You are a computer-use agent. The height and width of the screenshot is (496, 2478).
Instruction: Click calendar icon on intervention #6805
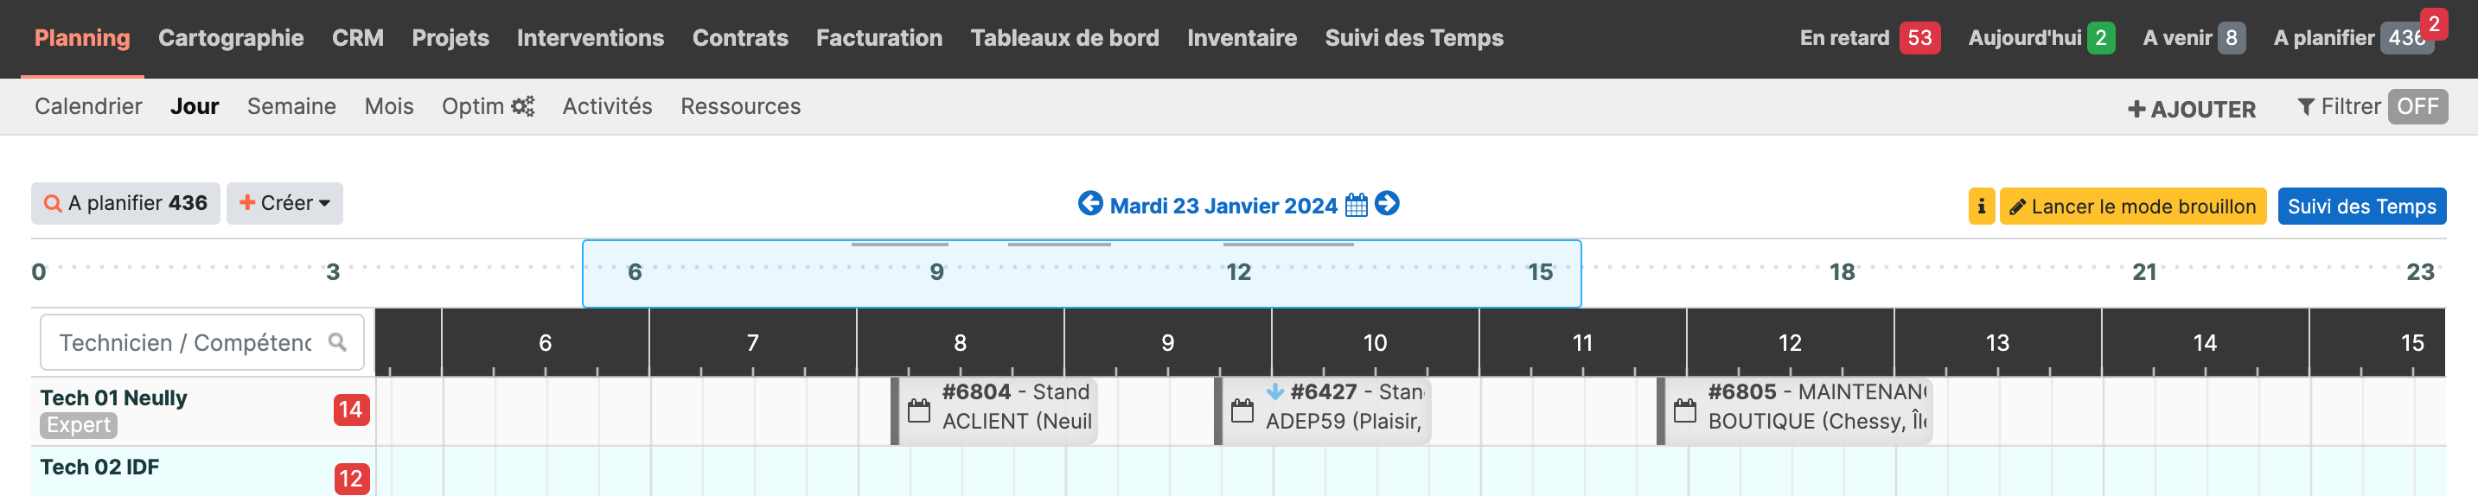click(1685, 411)
